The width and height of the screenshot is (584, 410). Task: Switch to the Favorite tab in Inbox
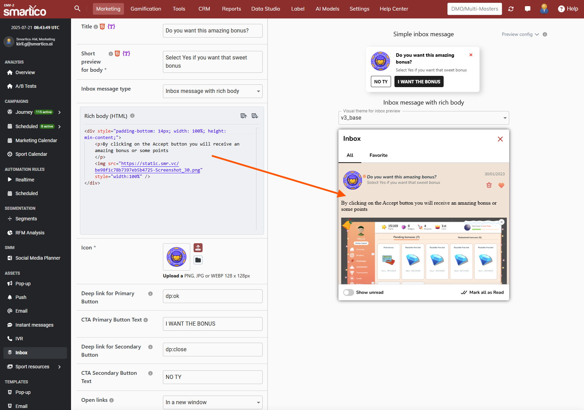[378, 155]
